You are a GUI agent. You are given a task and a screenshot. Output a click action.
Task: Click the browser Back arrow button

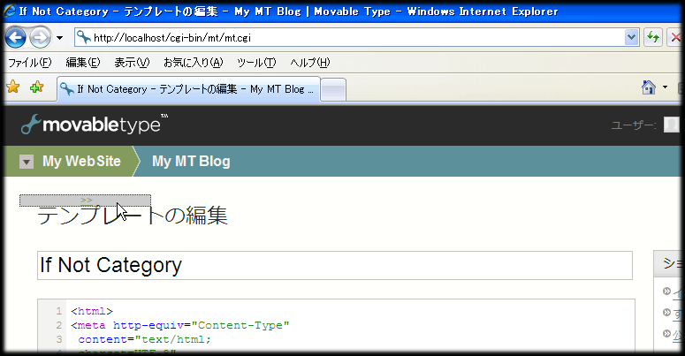(16, 37)
